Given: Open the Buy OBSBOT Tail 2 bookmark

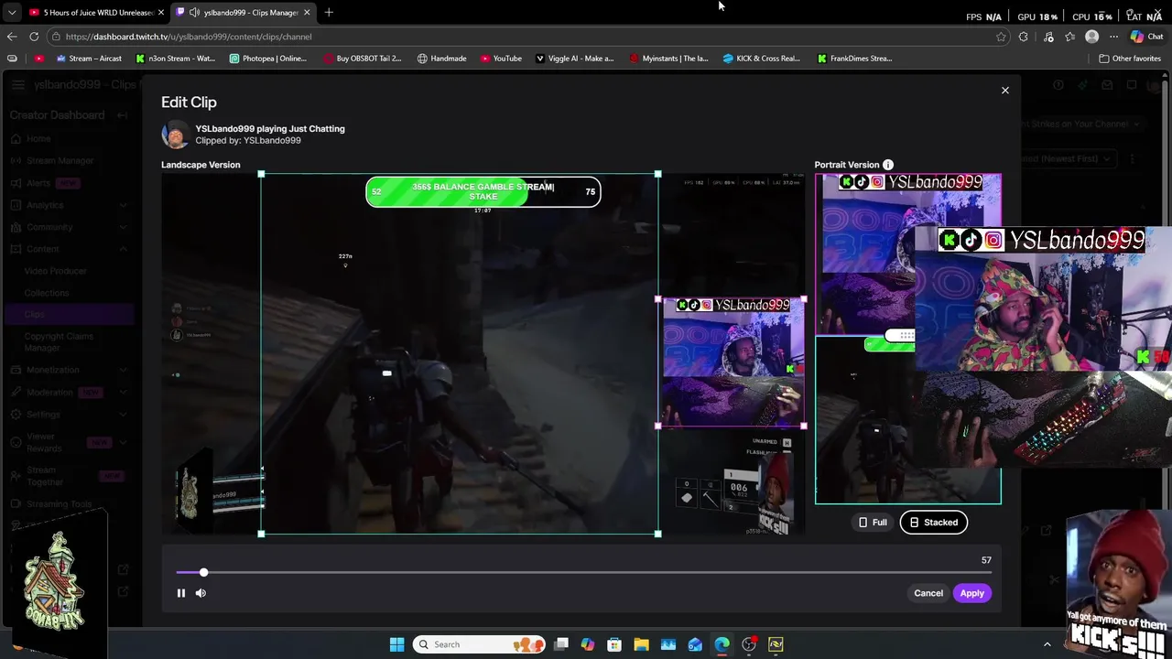Looking at the screenshot, I should pyautogui.click(x=361, y=59).
